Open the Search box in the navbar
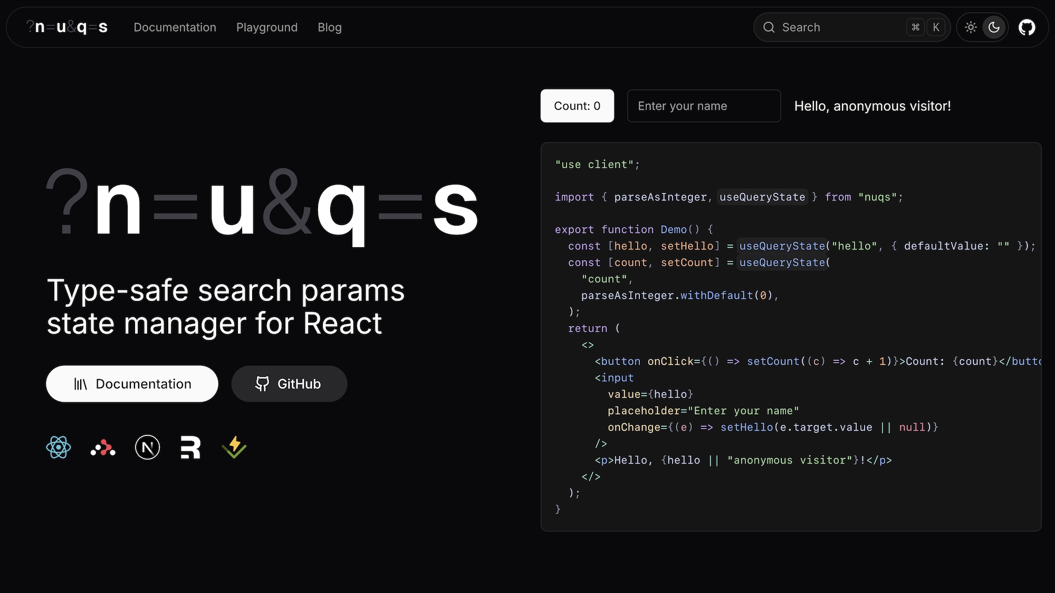1055x593 pixels. pyautogui.click(x=852, y=27)
